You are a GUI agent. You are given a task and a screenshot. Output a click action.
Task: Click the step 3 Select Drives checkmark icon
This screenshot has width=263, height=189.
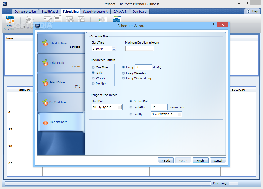click(x=45, y=82)
